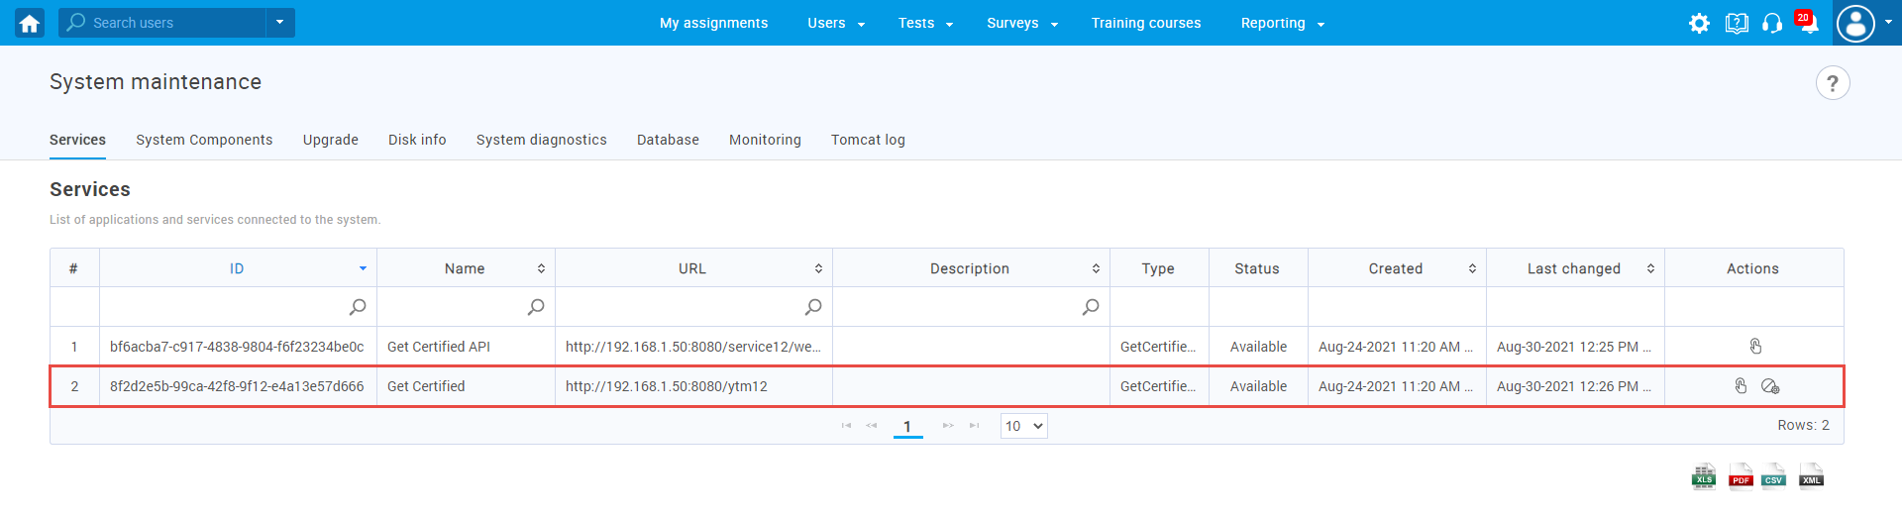Screen dimensions: 1902x516
Task: Switch to the Database tab
Action: click(x=668, y=140)
